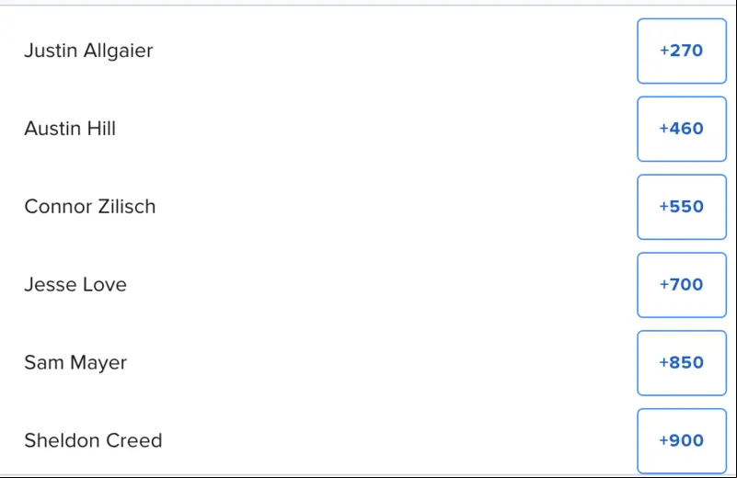
Task: Select the odds box next to Sam Mayer
Action: tap(682, 362)
